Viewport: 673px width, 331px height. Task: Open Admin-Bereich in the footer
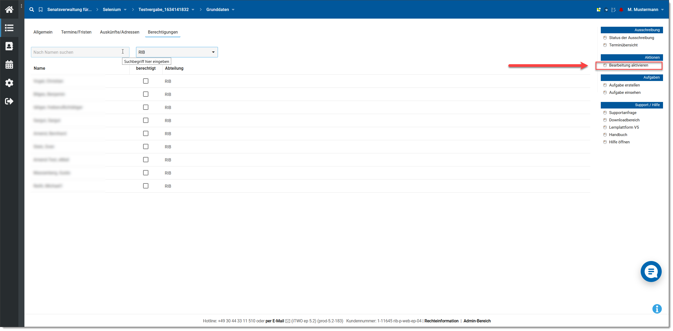click(477, 321)
